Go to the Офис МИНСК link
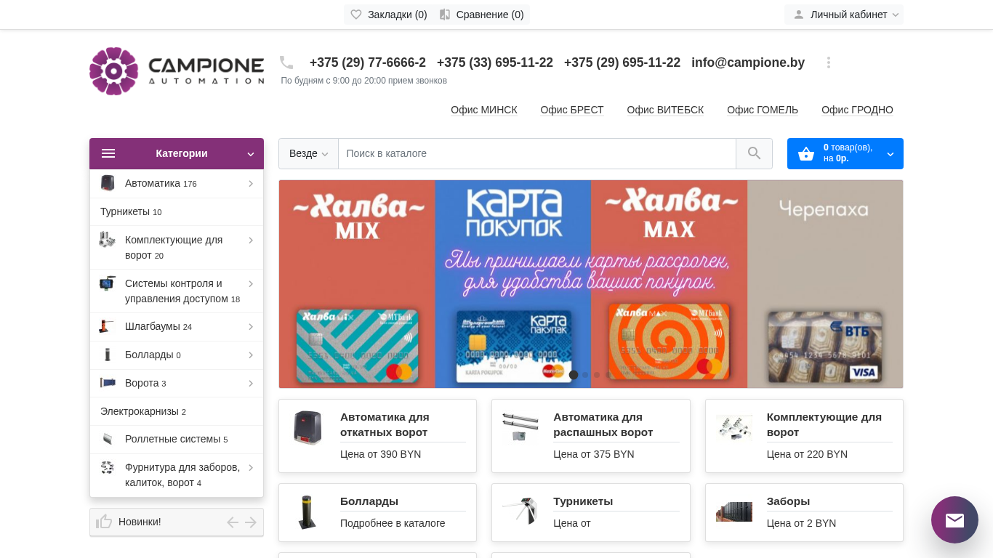This screenshot has width=993, height=558. 484,110
